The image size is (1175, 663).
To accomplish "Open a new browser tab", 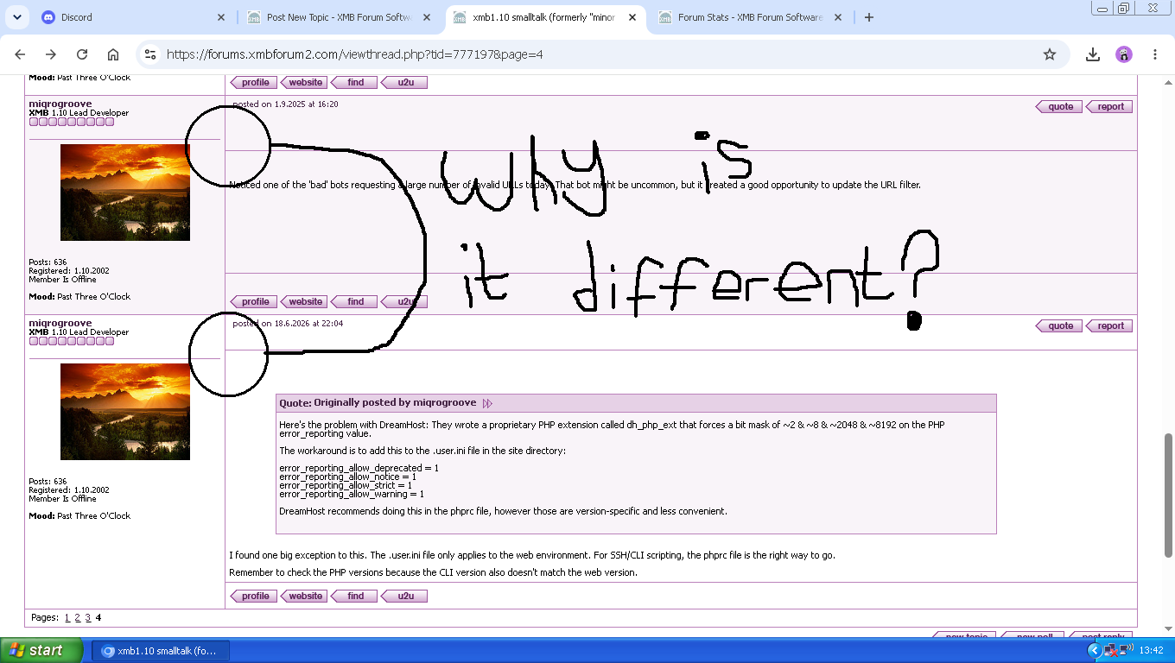I will pos(869,17).
